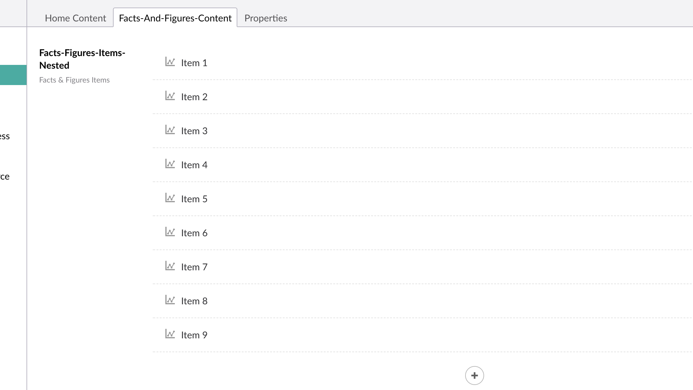Select the teal highlighted sidebar item
This screenshot has height=390, width=693.
(x=13, y=75)
